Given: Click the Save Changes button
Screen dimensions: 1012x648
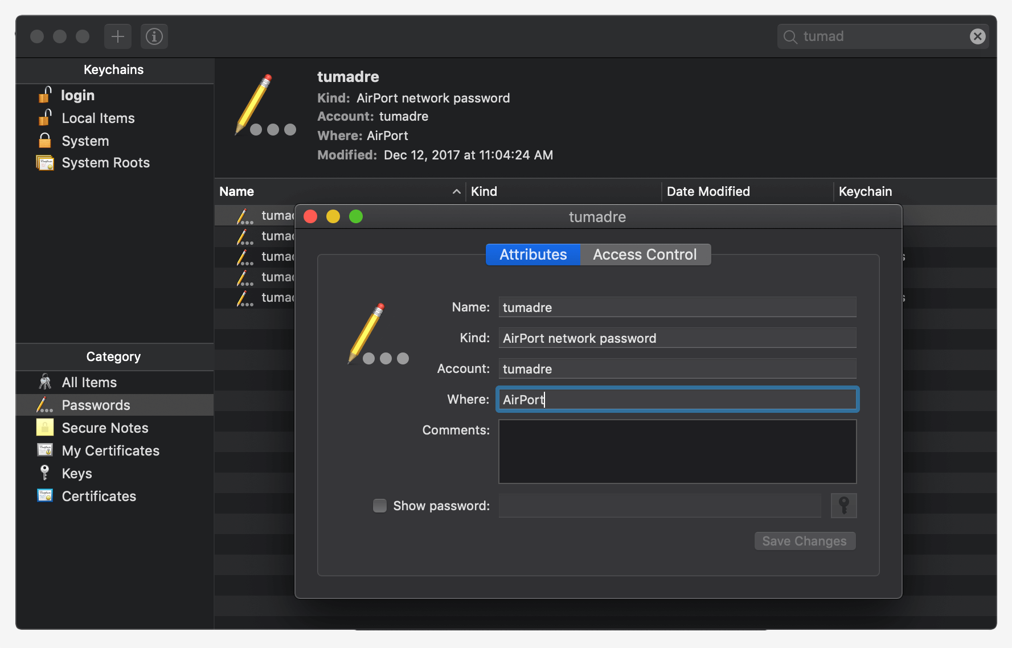Looking at the screenshot, I should 804,541.
